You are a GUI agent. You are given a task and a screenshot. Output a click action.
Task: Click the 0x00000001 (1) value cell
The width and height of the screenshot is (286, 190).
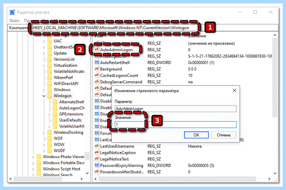tap(201, 63)
